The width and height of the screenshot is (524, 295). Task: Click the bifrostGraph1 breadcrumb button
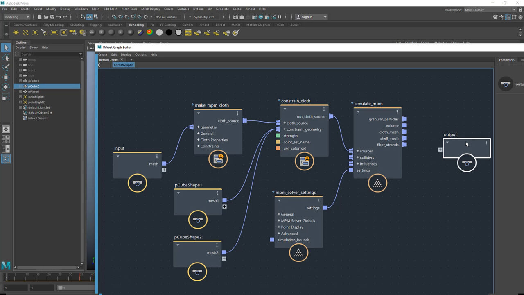123,65
